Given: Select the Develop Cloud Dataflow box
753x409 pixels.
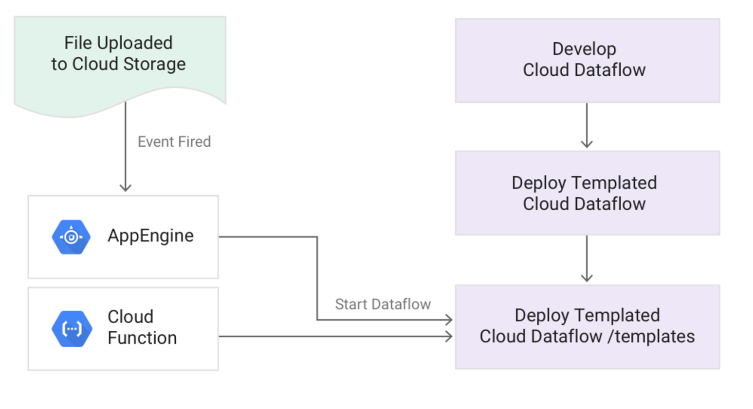Looking at the screenshot, I should (x=588, y=61).
